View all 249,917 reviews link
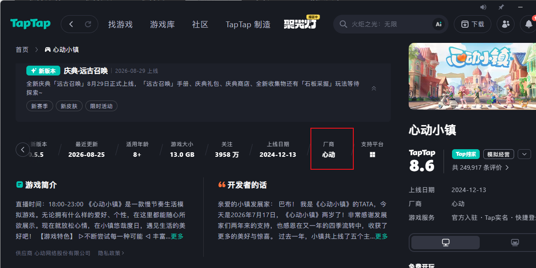 click(480, 167)
